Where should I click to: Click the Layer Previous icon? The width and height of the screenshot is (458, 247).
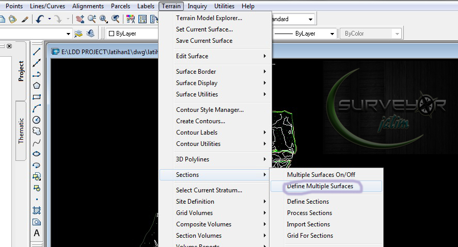(x=90, y=34)
